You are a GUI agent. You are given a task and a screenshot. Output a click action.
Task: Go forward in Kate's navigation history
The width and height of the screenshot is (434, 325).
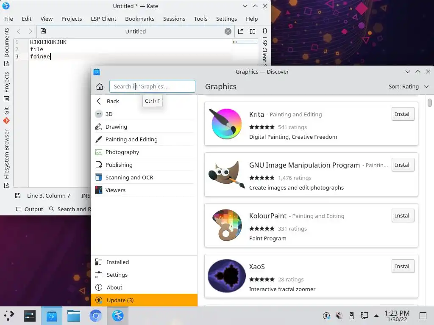click(x=31, y=31)
